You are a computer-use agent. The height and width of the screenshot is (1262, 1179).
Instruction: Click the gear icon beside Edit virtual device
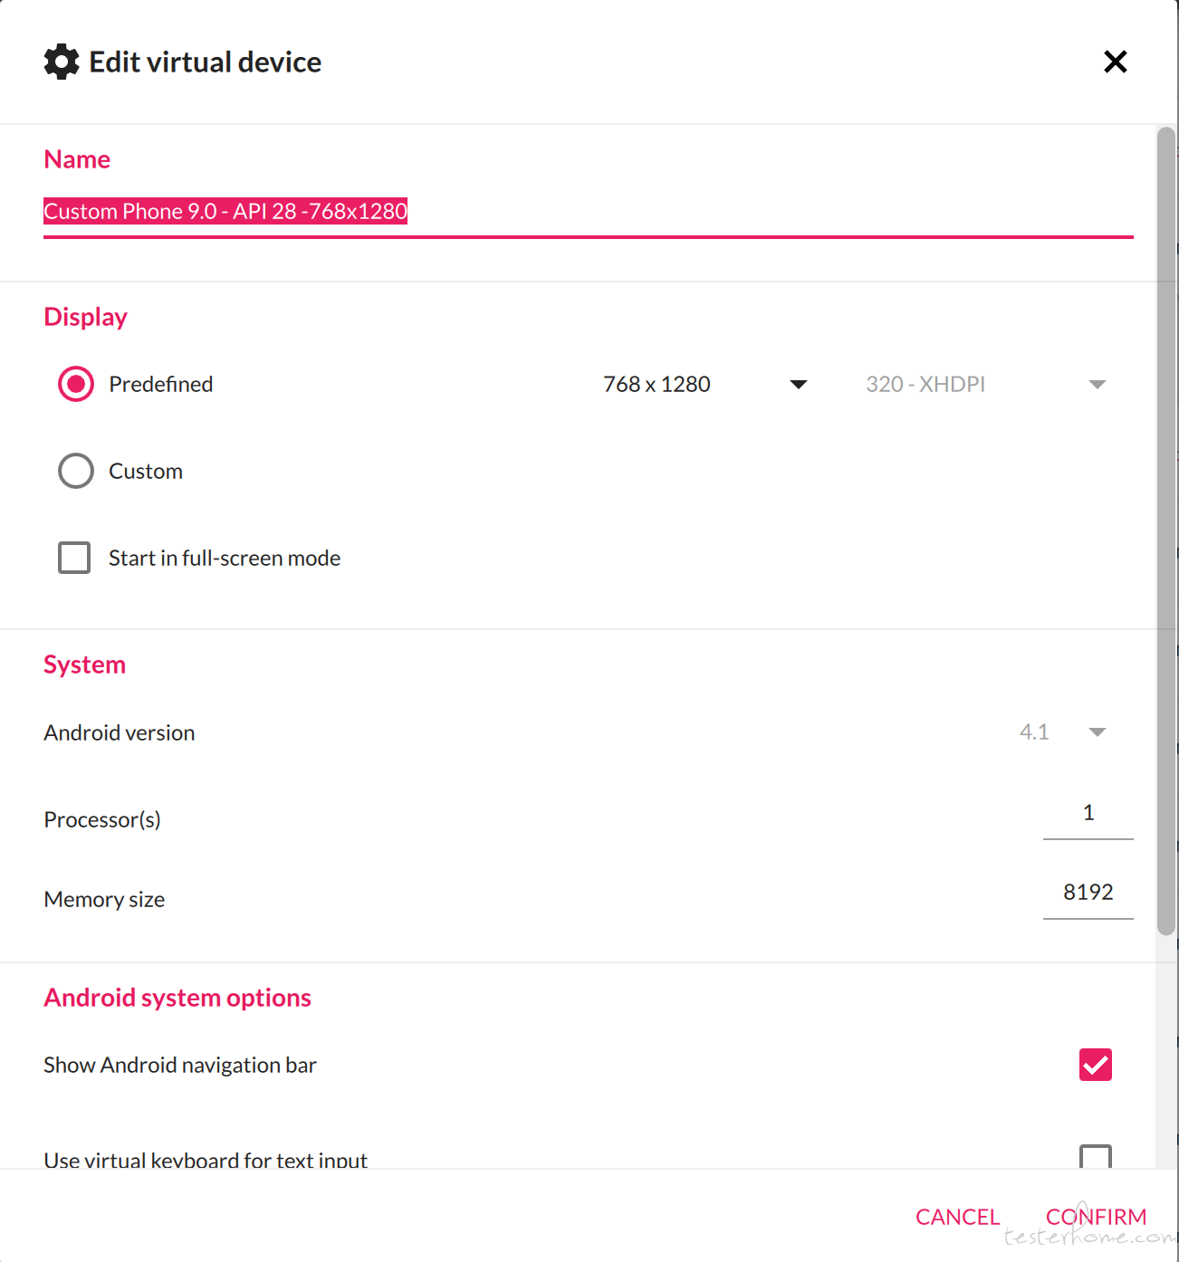pos(62,62)
